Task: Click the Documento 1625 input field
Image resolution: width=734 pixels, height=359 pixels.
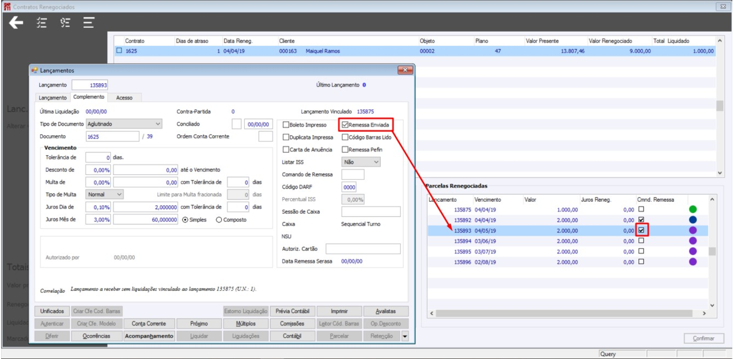Action: pos(112,136)
